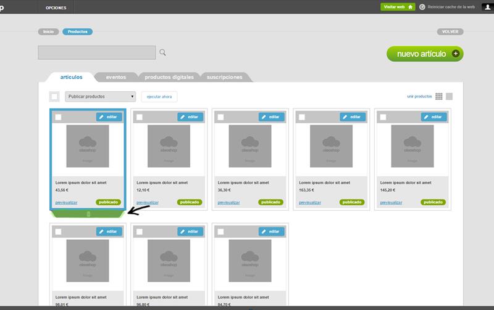Switch to single-column list view icon
The image size is (494, 310).
[x=450, y=96]
